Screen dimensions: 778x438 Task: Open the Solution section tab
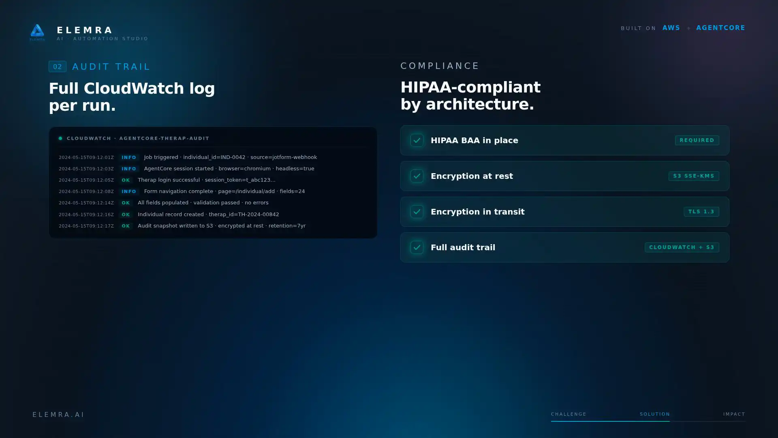(x=655, y=414)
